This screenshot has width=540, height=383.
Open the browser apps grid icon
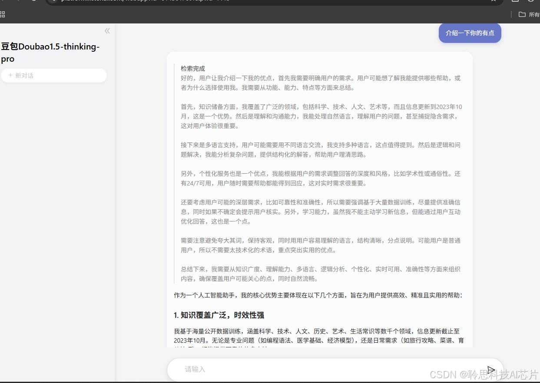pos(3,14)
